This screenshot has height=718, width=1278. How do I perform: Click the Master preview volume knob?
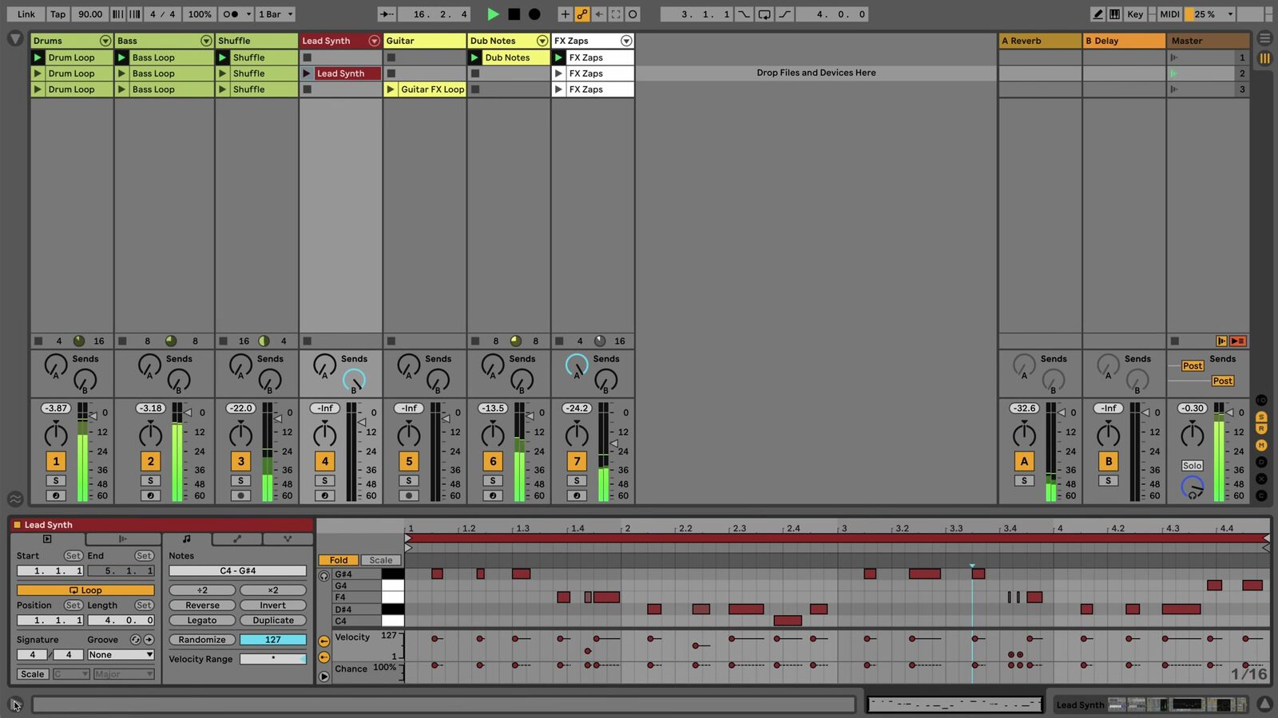pyautogui.click(x=1192, y=487)
